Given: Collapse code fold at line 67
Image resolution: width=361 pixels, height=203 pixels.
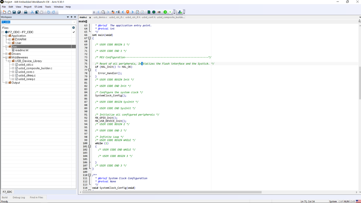Looking at the screenshot, I should click(90, 38).
